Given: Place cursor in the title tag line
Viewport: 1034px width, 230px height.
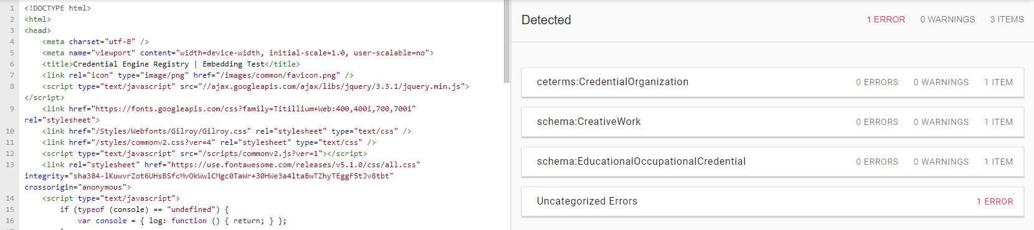Looking at the screenshot, I should pyautogui.click(x=171, y=64).
